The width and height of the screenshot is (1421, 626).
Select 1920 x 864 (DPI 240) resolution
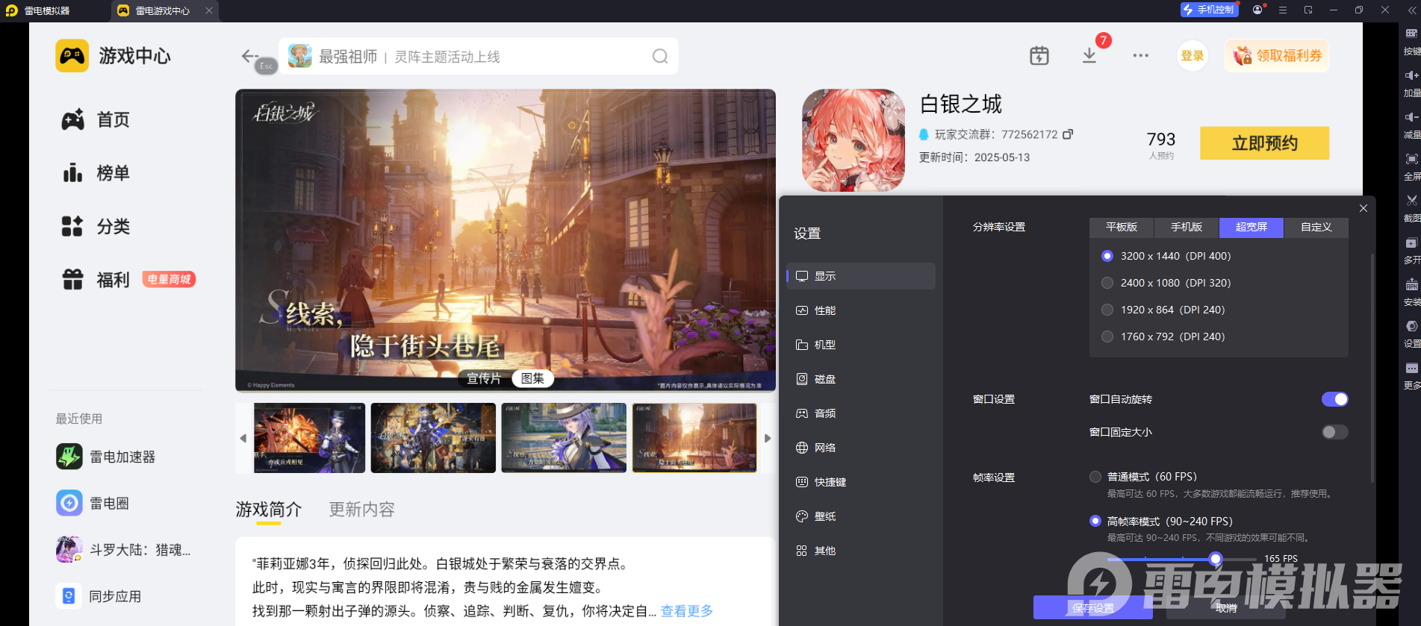click(x=1107, y=310)
